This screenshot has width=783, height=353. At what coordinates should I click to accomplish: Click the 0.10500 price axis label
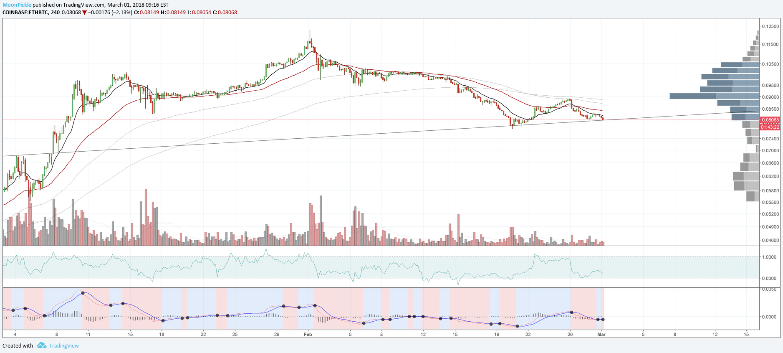(770, 64)
